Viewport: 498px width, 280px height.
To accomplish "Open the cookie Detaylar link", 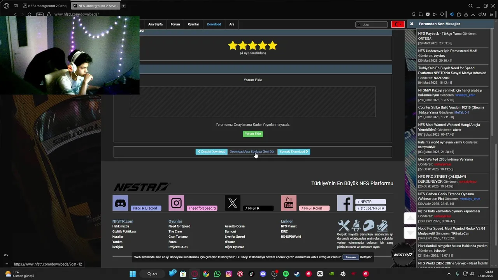I will pos(365,257).
